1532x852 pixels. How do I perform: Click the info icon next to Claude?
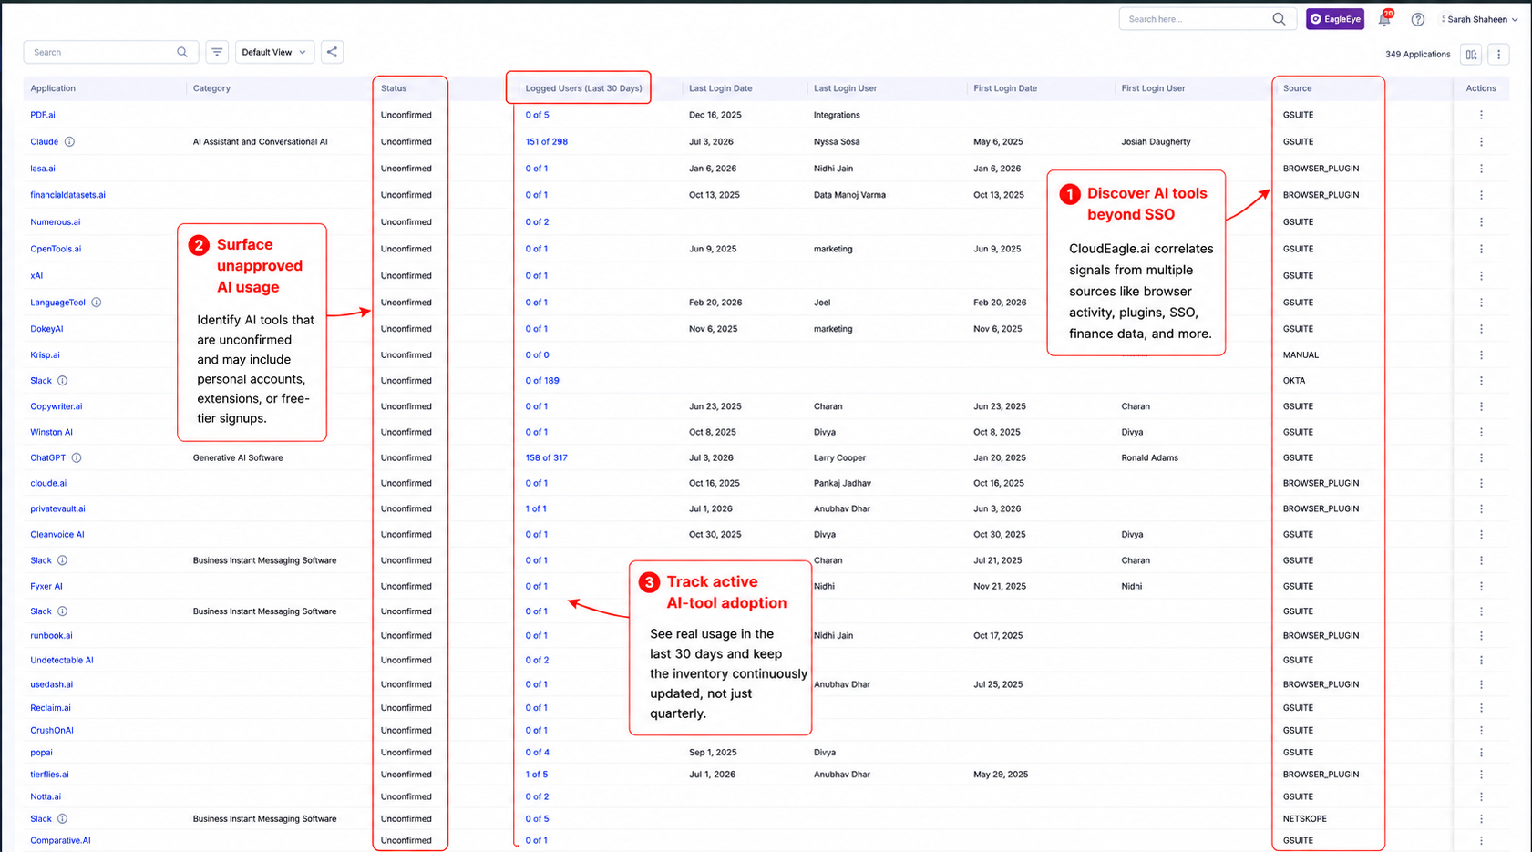click(69, 142)
